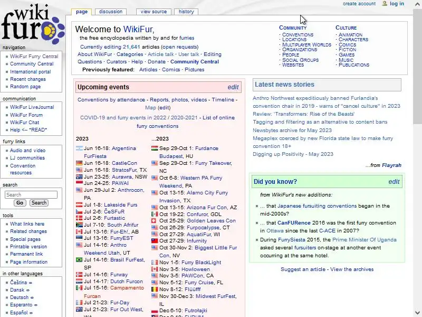Open the open requests link
422x317 pixels.
click(x=180, y=47)
